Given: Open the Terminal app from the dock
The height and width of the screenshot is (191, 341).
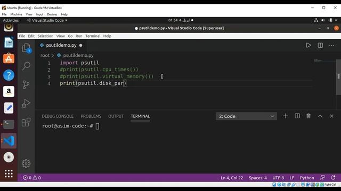Looking at the screenshot, I should click(9, 124).
